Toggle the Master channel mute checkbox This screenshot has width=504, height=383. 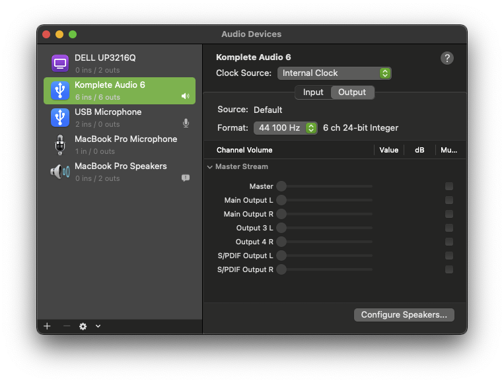pos(449,186)
